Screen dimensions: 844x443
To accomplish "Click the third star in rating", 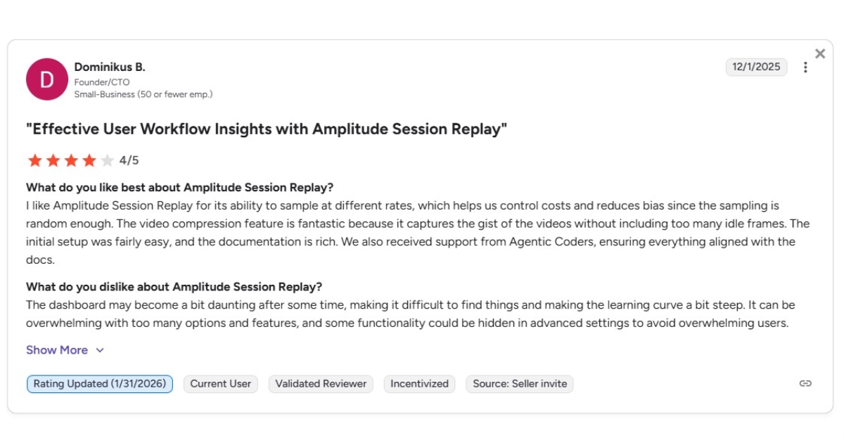I will (x=70, y=160).
